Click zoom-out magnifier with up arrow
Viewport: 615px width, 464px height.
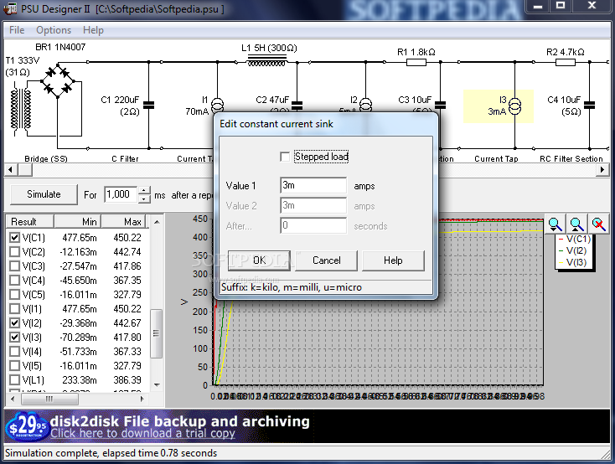[x=576, y=224]
